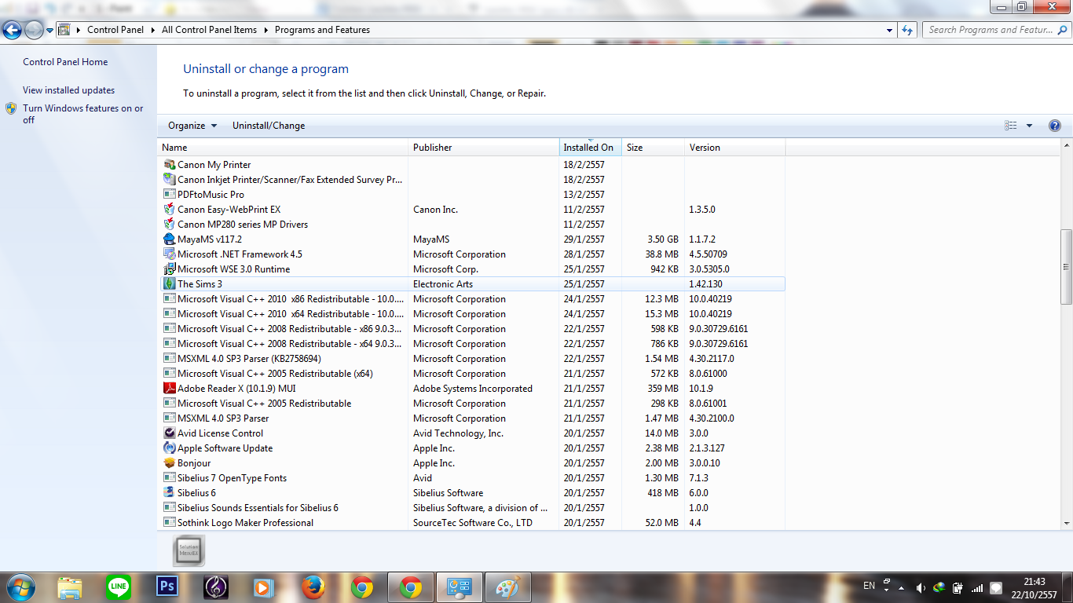The image size is (1073, 603).
Task: Select Sibelius 7 OpenType Fonts row
Action: pyautogui.click(x=472, y=478)
